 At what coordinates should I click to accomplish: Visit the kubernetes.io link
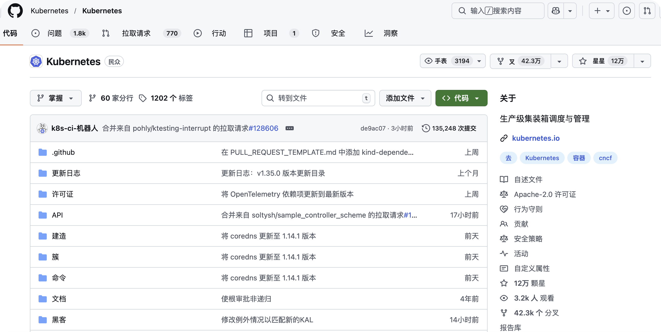[536, 138]
